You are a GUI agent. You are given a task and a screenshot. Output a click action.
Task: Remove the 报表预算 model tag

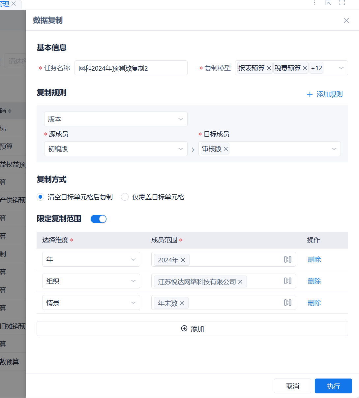pos(269,68)
